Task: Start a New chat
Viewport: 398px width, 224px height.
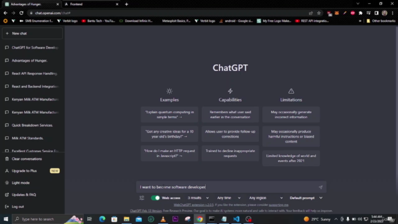Action: point(32,33)
